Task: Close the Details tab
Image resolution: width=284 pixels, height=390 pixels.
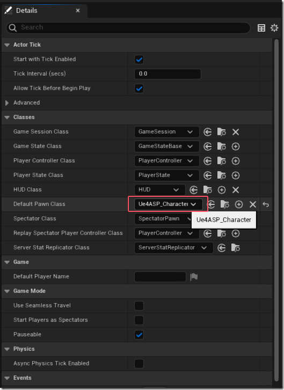Action: [78, 10]
